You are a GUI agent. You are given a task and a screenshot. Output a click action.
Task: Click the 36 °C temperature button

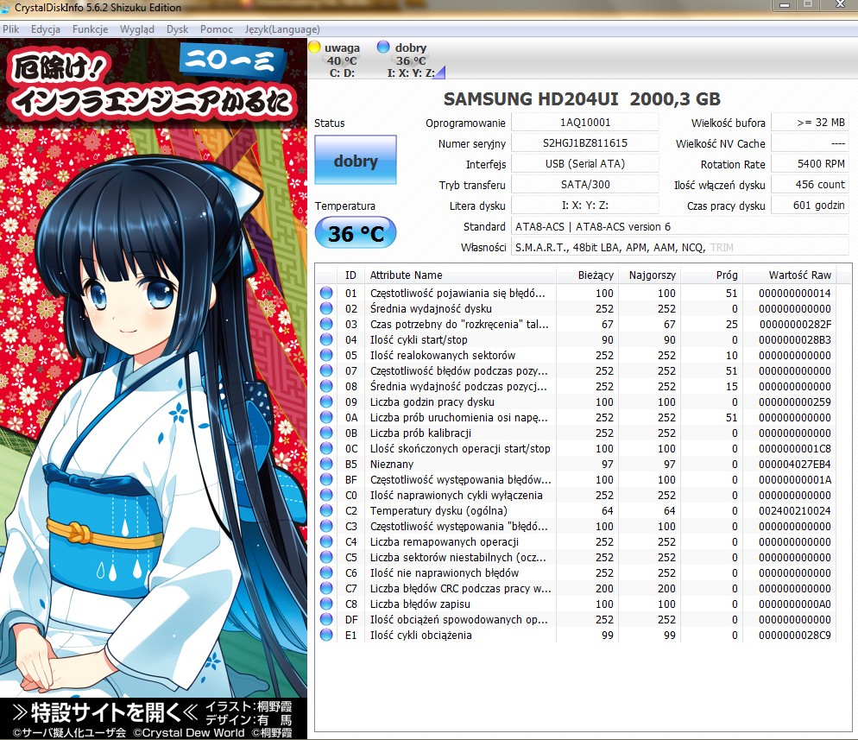pyautogui.click(x=356, y=232)
